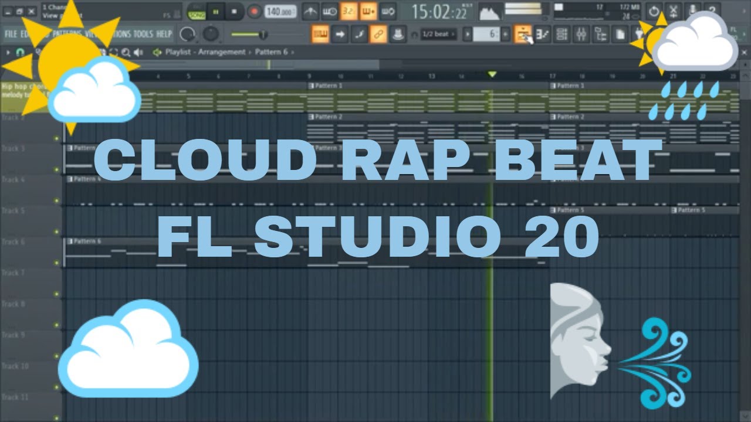This screenshot has width=751, height=422.
Task: Select the Pattern 5 clip at bar 21
Action: pyautogui.click(x=704, y=220)
